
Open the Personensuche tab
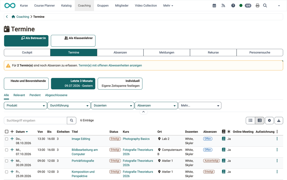[260, 53]
